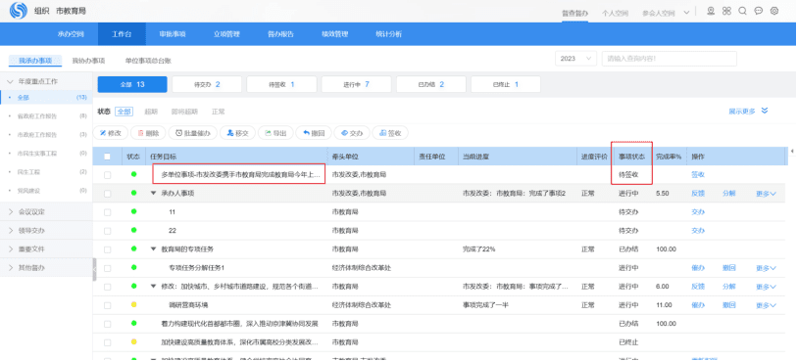Image resolution: width=797 pixels, height=361 pixels.
Task: Click status dot of row 调研营商环境
Action: [x=133, y=304]
